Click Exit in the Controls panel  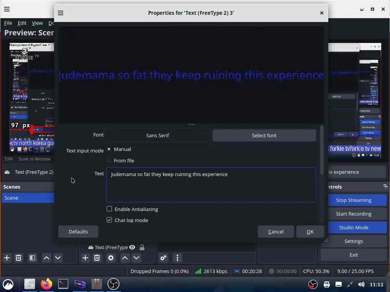[353, 255]
